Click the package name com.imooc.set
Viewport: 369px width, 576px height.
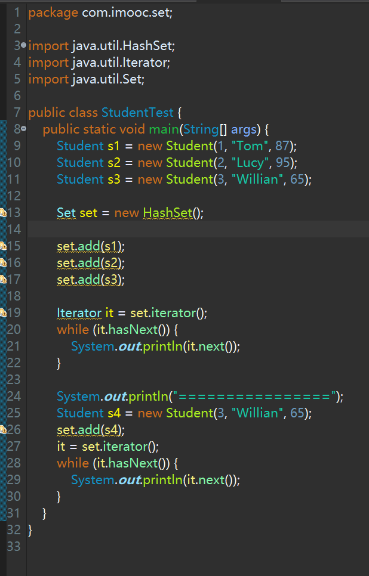click(125, 13)
